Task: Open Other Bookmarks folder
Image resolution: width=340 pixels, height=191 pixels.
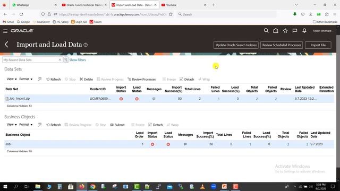Action: (325, 22)
